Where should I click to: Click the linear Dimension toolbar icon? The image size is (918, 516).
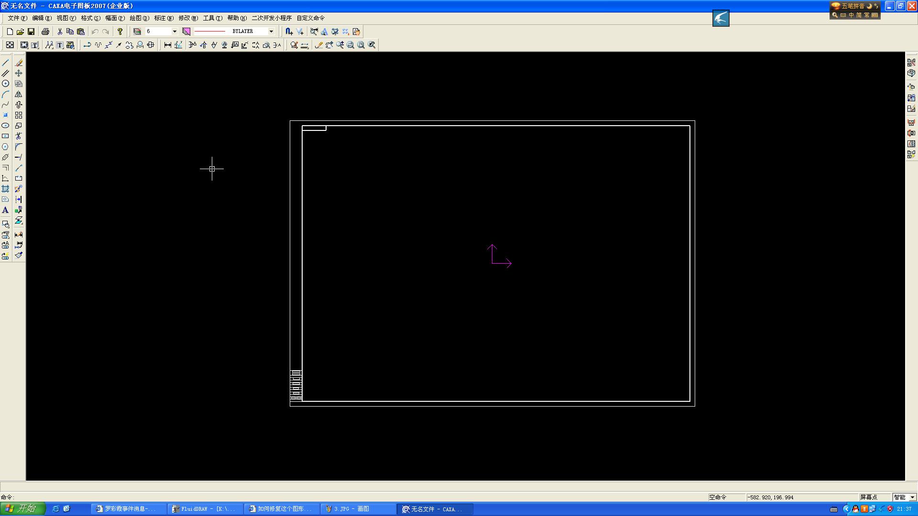point(168,45)
